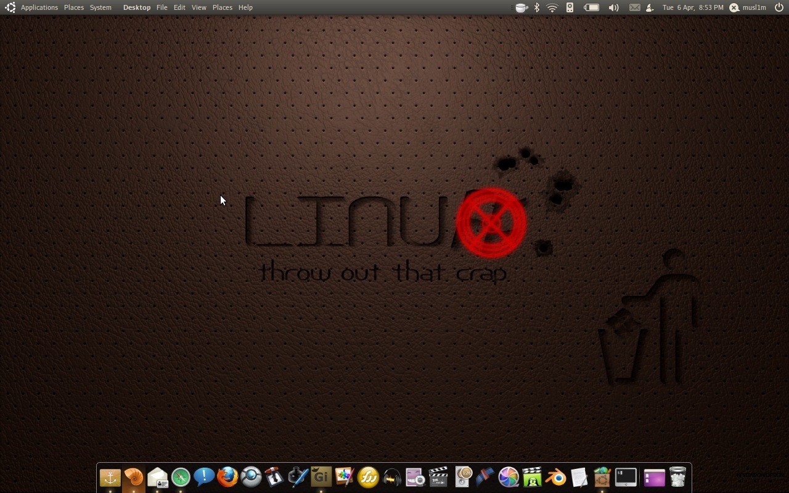Open the software package box icon
The width and height of the screenshot is (789, 493).
[x=602, y=478]
